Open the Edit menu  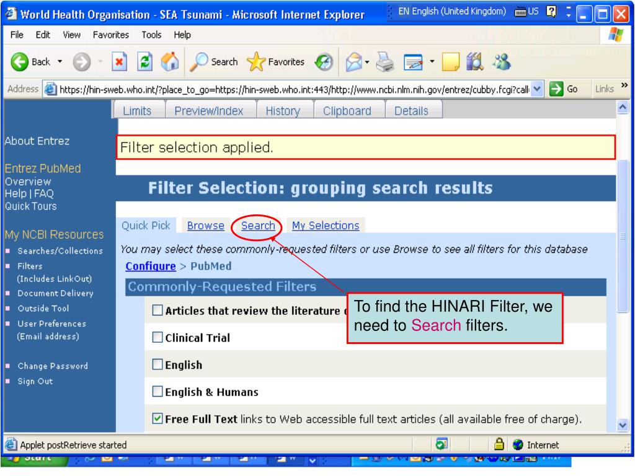43,35
